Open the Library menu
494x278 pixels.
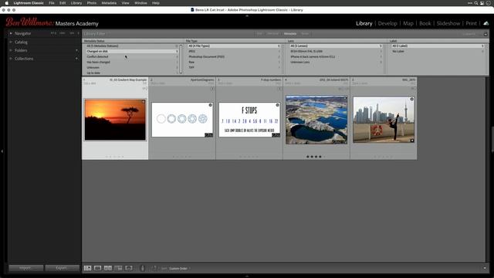pos(76,3)
